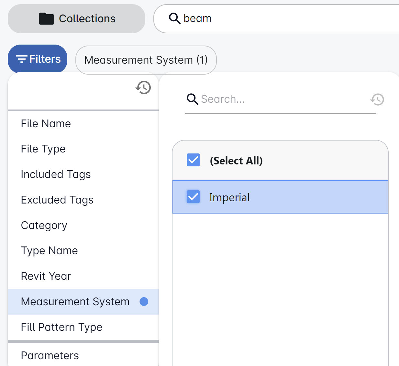This screenshot has width=399, height=366.
Task: Choose the Type Name filter option
Action: [x=50, y=251]
